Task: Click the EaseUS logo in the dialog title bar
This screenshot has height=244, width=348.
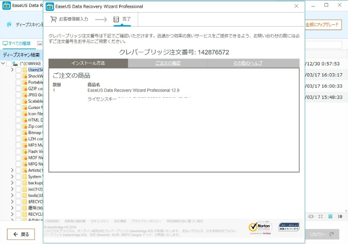Action: tap(50, 7)
